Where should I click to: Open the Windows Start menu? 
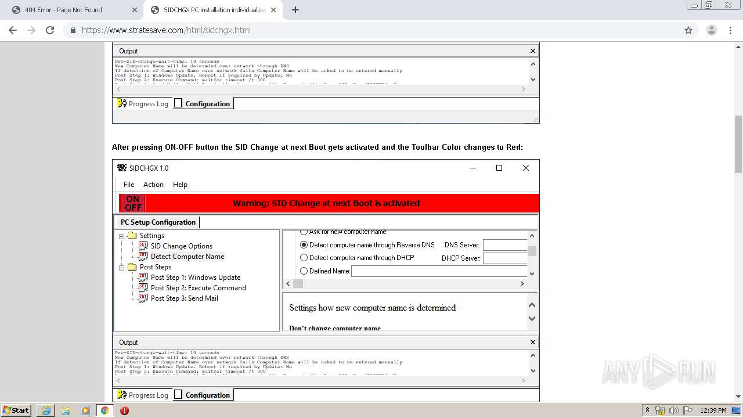click(16, 410)
